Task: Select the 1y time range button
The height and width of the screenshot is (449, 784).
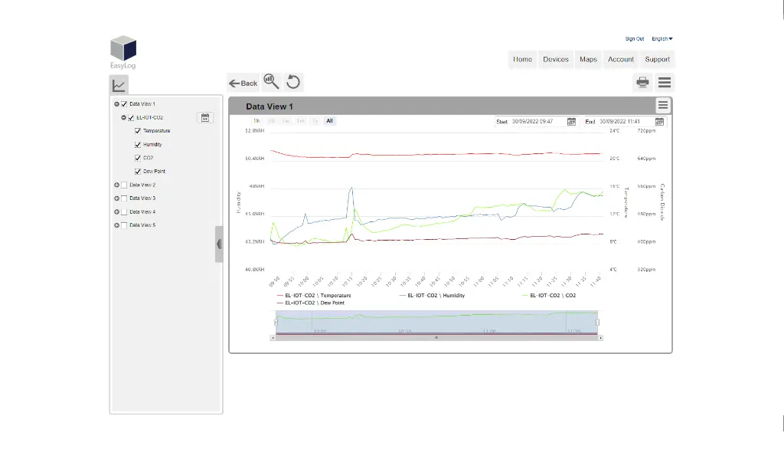Action: click(x=315, y=121)
